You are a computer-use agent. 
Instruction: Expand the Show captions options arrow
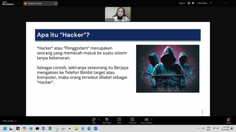pyautogui.click(x=152, y=120)
